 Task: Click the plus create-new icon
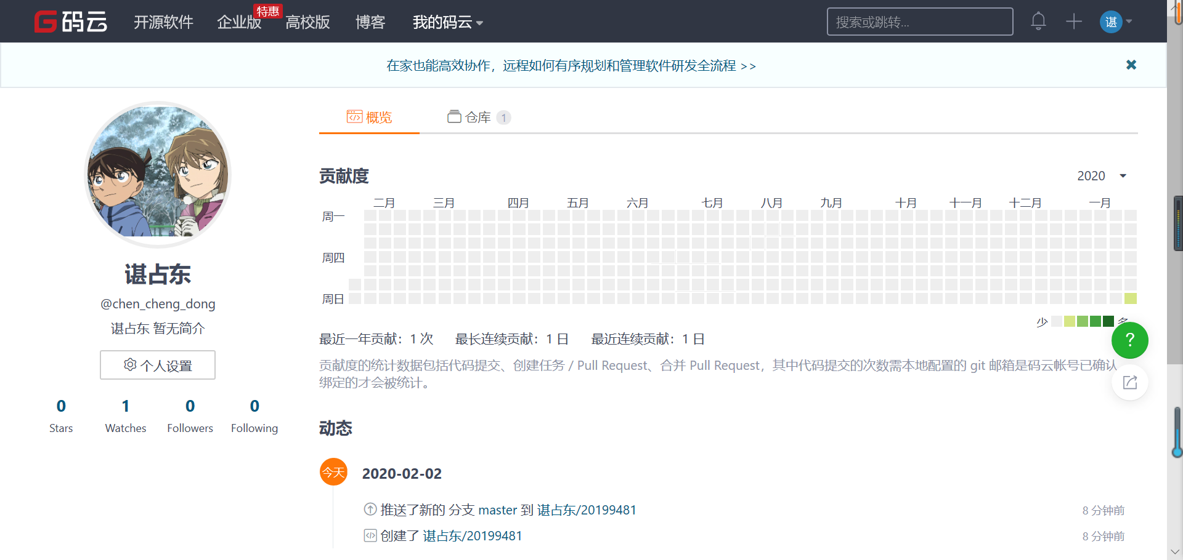coord(1074,22)
